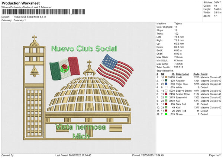
Task: Click the Alligator green swatch in stop 2
Action: click(x=166, y=80)
